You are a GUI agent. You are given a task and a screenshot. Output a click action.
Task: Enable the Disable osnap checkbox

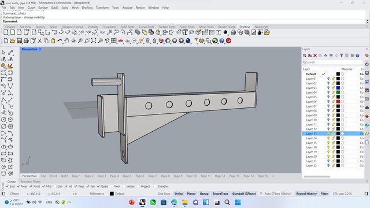tap(155, 186)
